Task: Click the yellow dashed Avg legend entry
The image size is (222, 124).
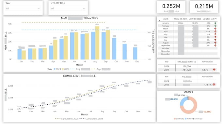Action: point(101,69)
